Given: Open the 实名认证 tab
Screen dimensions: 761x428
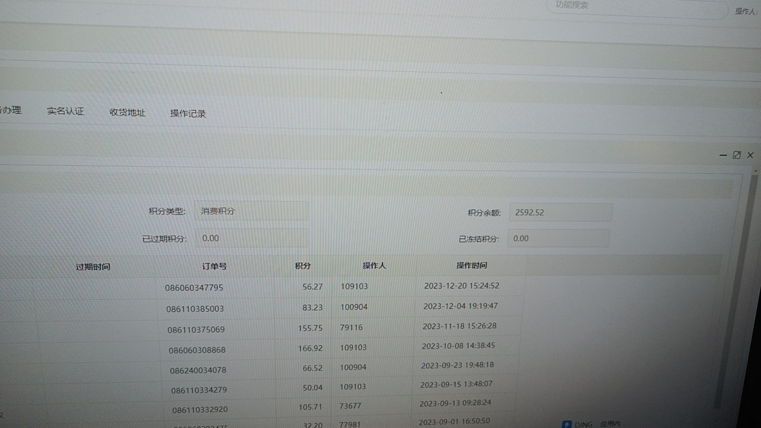Looking at the screenshot, I should (x=65, y=111).
